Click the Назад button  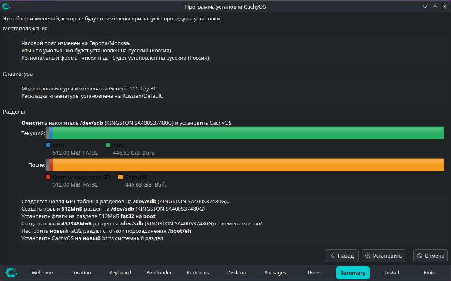[342, 255]
